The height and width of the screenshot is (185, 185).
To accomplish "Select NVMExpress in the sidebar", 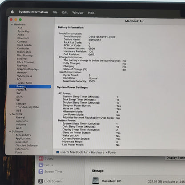I will 24,76.
